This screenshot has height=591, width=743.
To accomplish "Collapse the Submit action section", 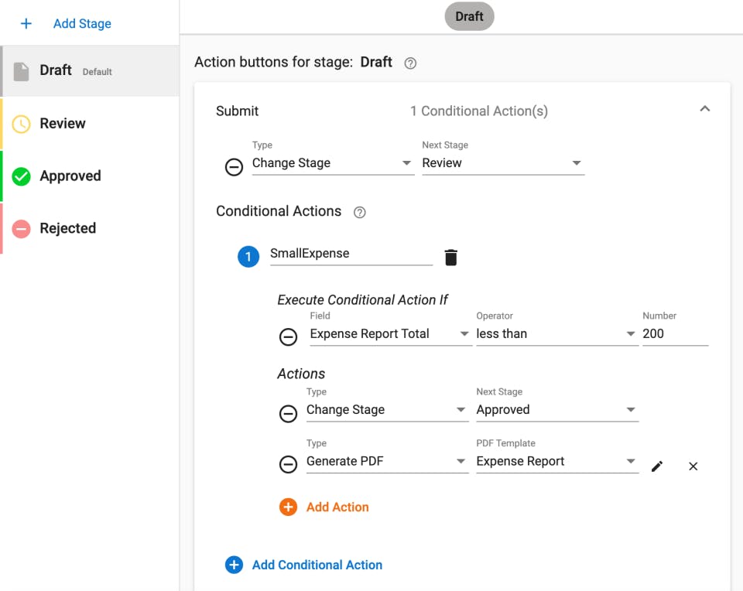I will [705, 110].
